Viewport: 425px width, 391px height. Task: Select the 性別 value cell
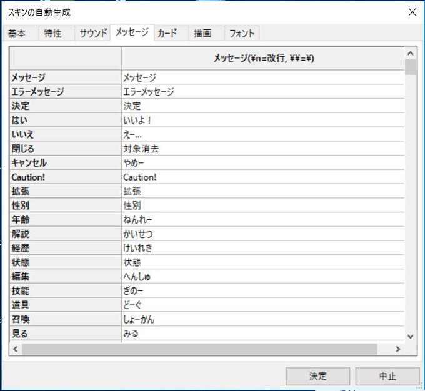point(262,205)
